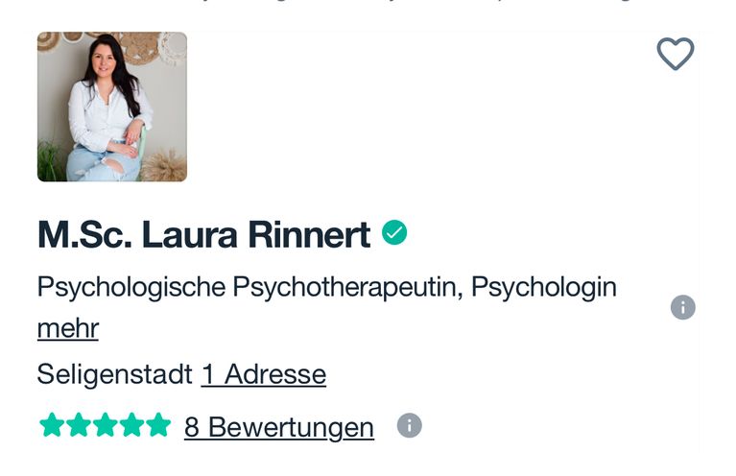This screenshot has height=476, width=736.
Task: Open profile via the Laura Rinnert name
Action: point(256,234)
